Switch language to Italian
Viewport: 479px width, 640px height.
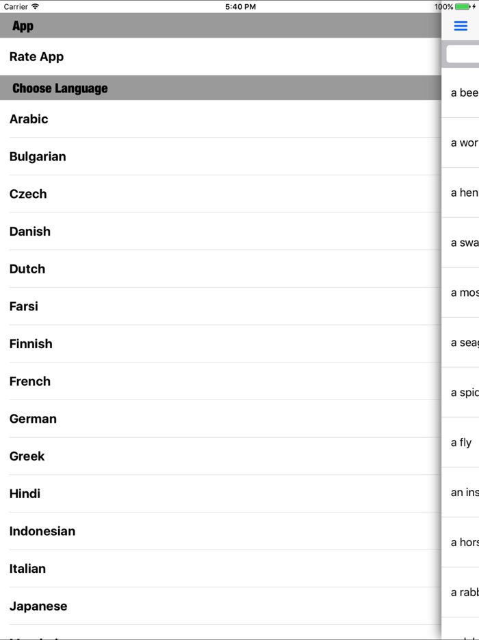[x=27, y=568]
